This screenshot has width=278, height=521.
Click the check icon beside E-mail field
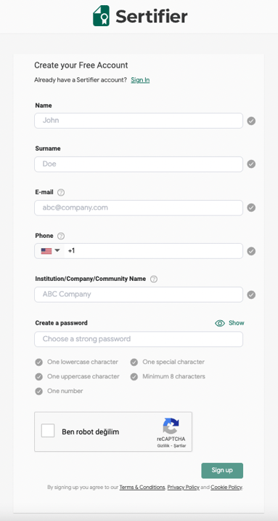pos(251,207)
